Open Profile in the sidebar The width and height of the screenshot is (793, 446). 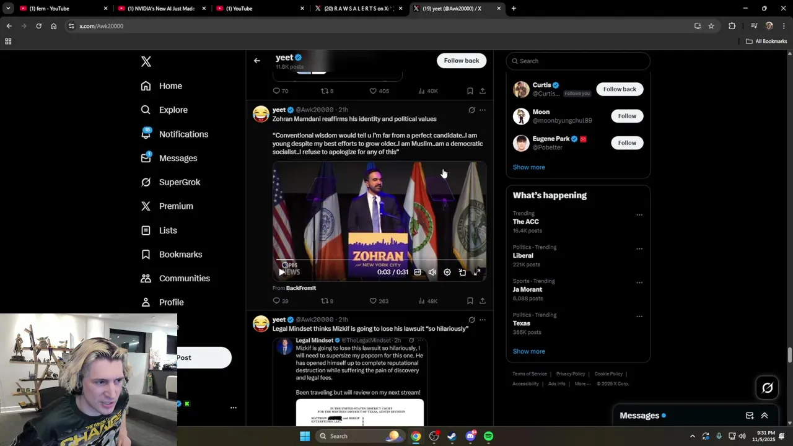[162, 302]
